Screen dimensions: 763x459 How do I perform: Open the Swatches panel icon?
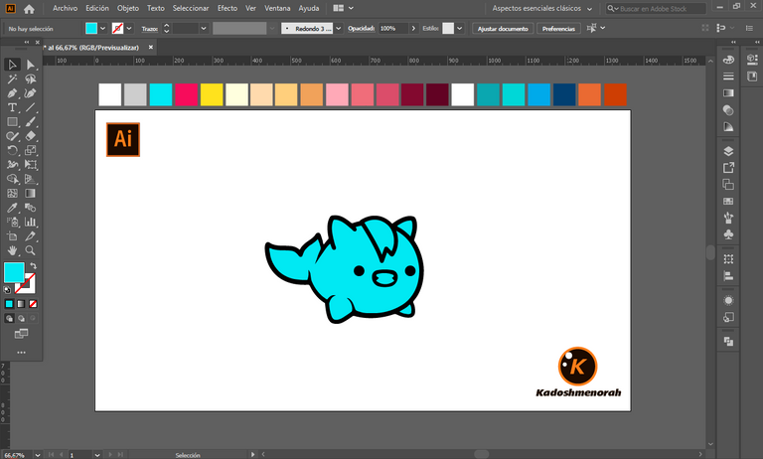click(728, 201)
